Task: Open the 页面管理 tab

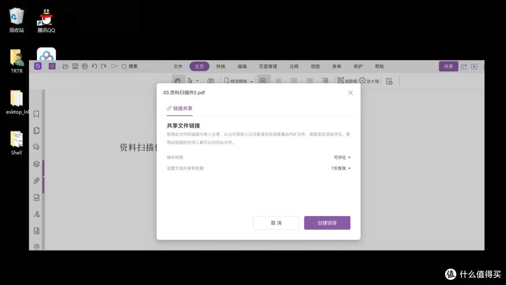Action: (x=268, y=67)
